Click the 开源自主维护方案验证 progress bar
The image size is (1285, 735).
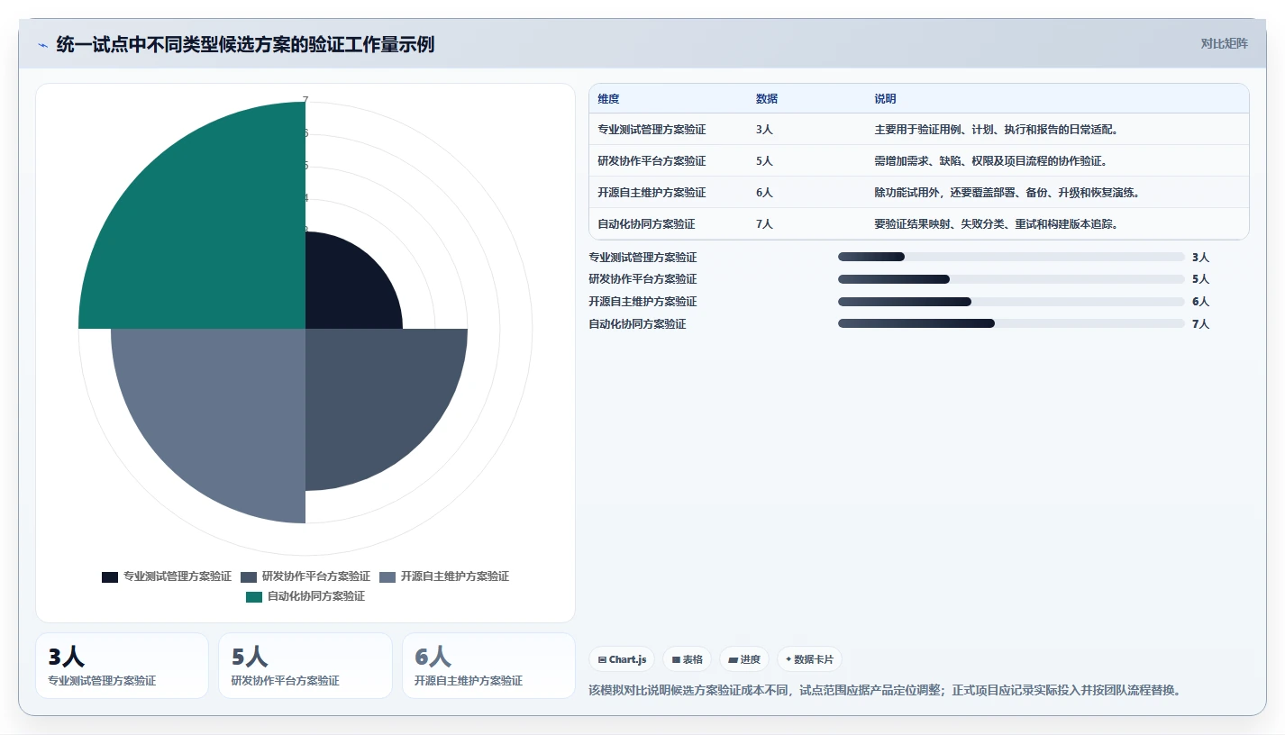[x=1011, y=302]
